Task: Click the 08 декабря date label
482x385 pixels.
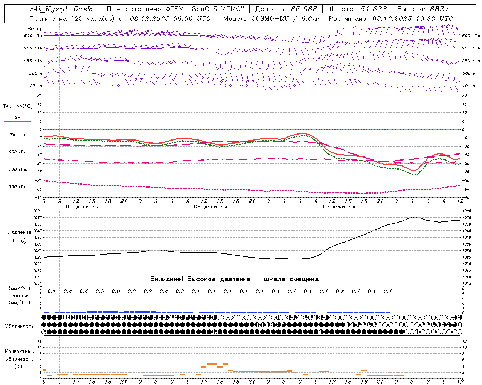Action: pos(82,207)
